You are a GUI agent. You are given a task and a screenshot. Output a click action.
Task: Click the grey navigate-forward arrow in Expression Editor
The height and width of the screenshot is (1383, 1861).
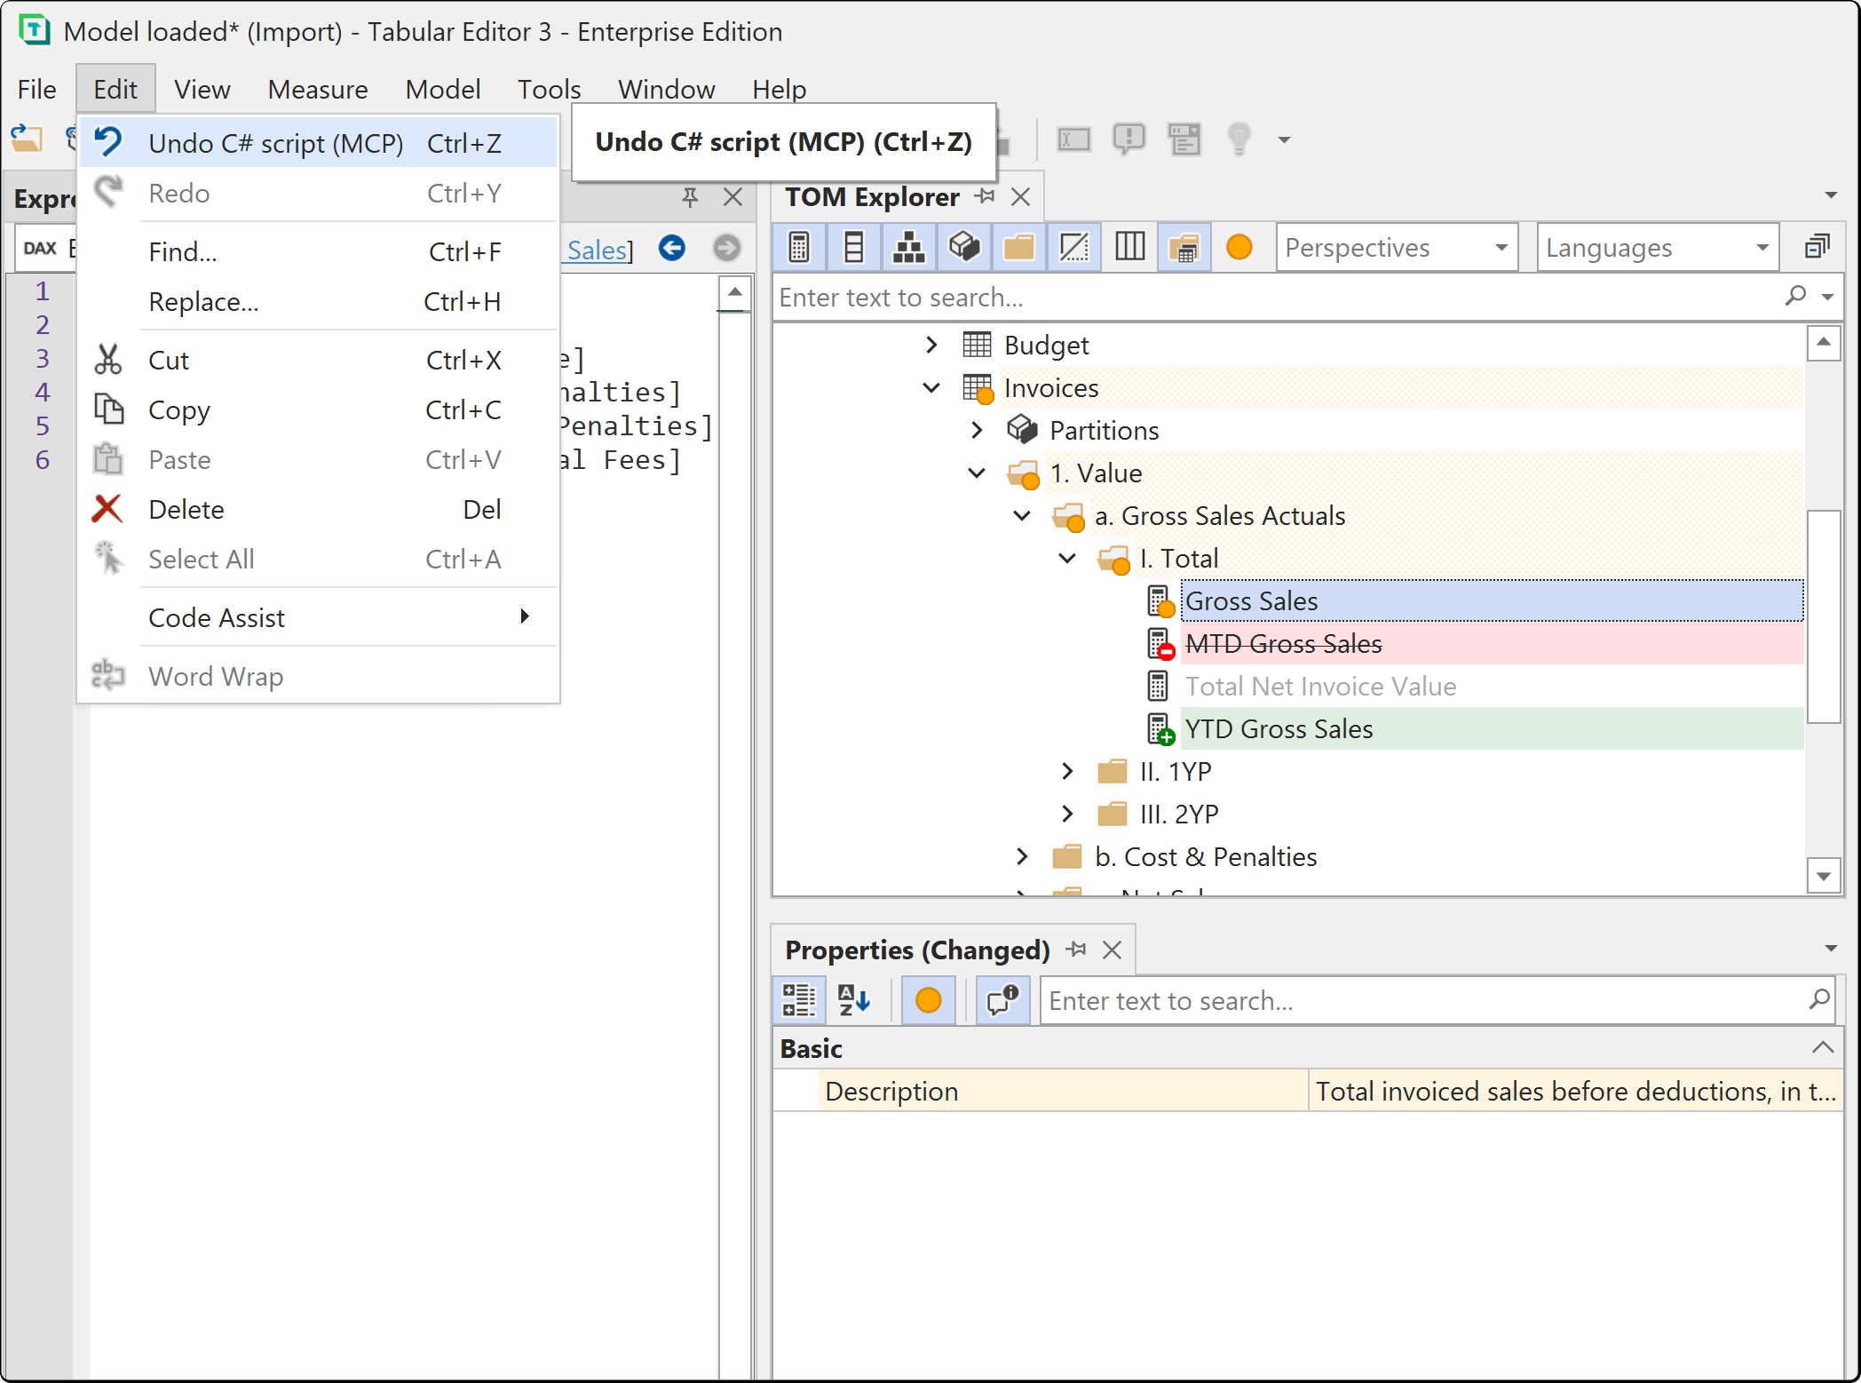pos(727,248)
